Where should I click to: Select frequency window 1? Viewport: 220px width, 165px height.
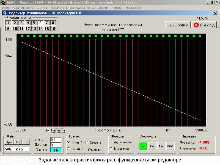(8, 23)
